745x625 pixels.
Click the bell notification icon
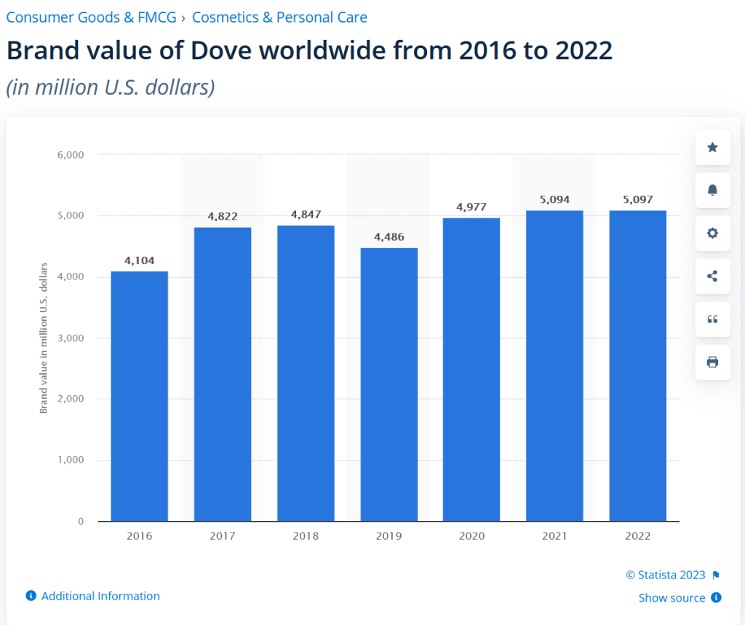tap(712, 191)
